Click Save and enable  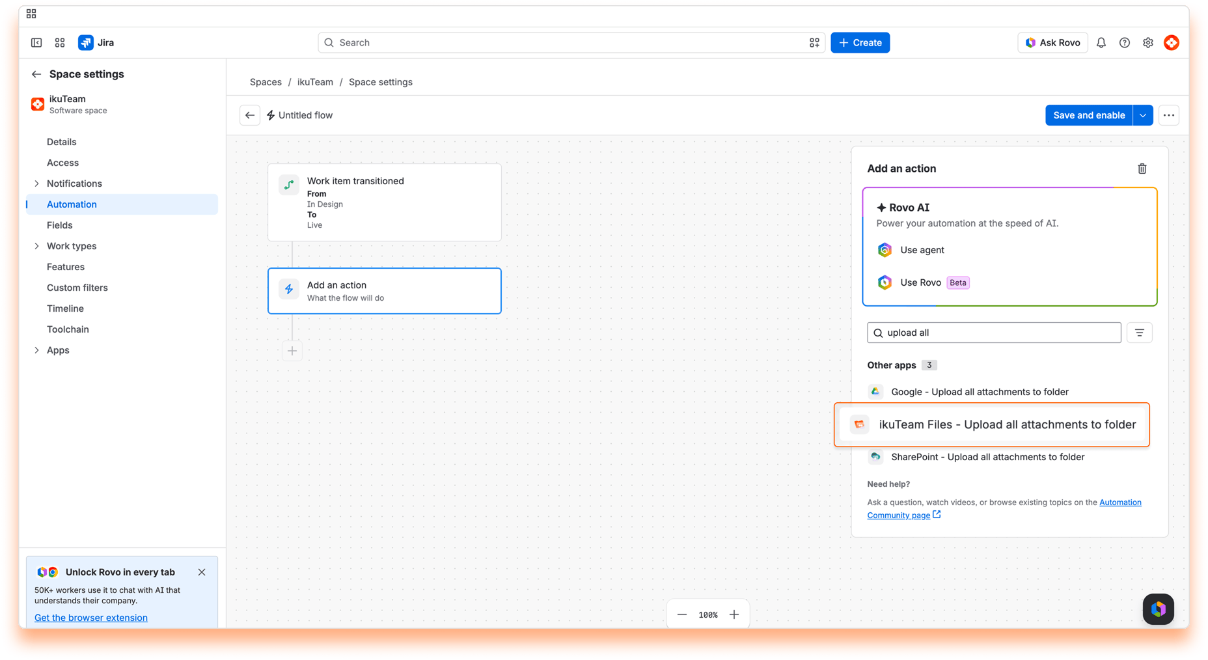[x=1089, y=115]
